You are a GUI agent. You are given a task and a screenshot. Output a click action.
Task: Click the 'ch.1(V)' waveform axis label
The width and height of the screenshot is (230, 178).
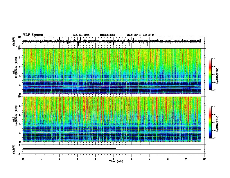[14, 41]
